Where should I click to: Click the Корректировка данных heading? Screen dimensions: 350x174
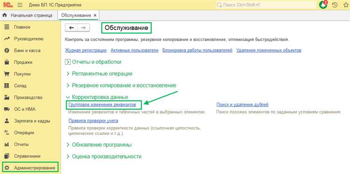click(100, 97)
